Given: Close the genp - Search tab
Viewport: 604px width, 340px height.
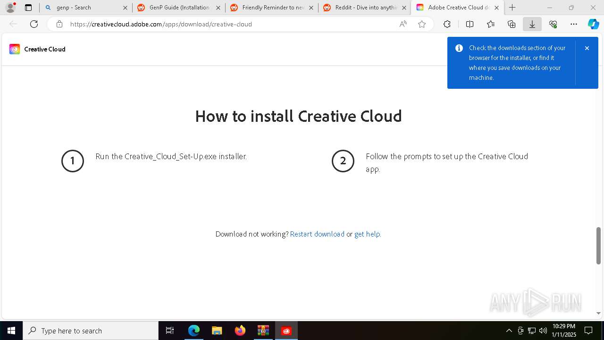Looking at the screenshot, I should pyautogui.click(x=125, y=8).
